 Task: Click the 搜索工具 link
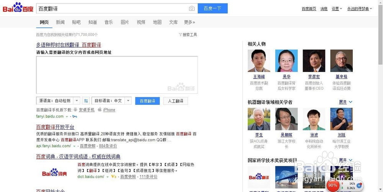190,35
